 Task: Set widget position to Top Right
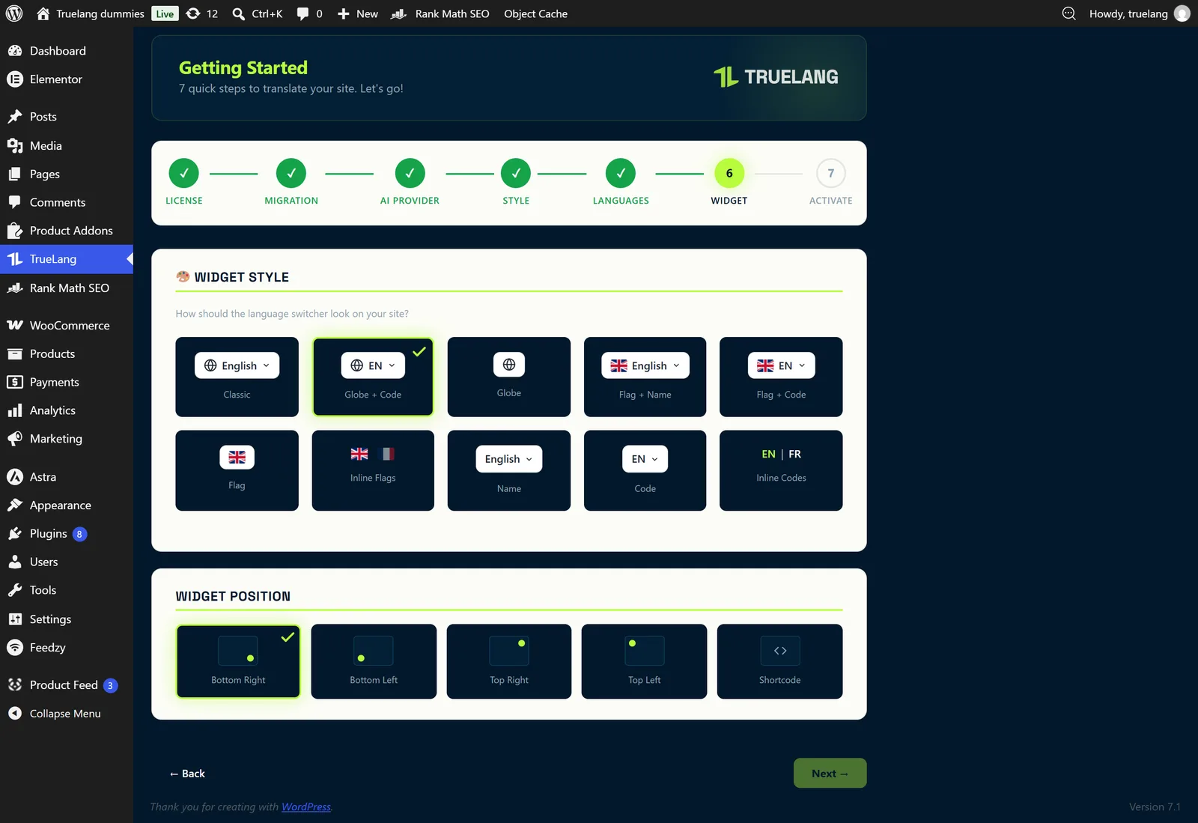pos(509,661)
